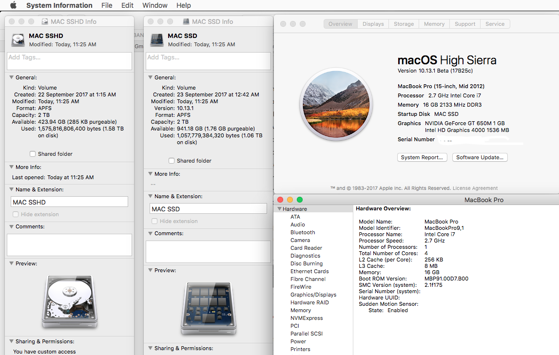Collapse More Info section in MAC SSHD Info
Viewport: 559px width, 355px height.
[11, 167]
